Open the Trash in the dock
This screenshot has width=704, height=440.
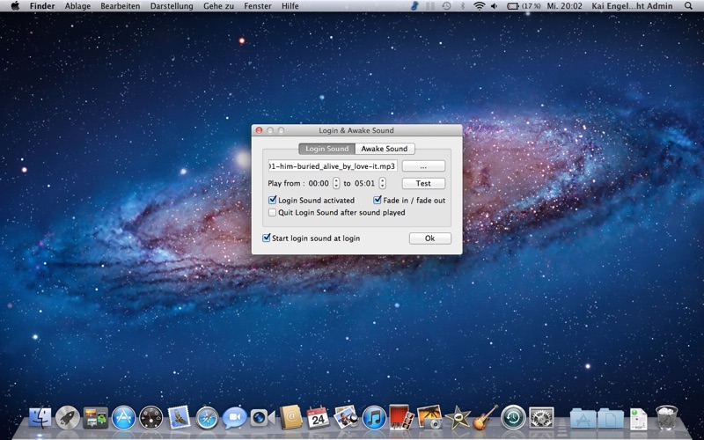[x=667, y=417]
